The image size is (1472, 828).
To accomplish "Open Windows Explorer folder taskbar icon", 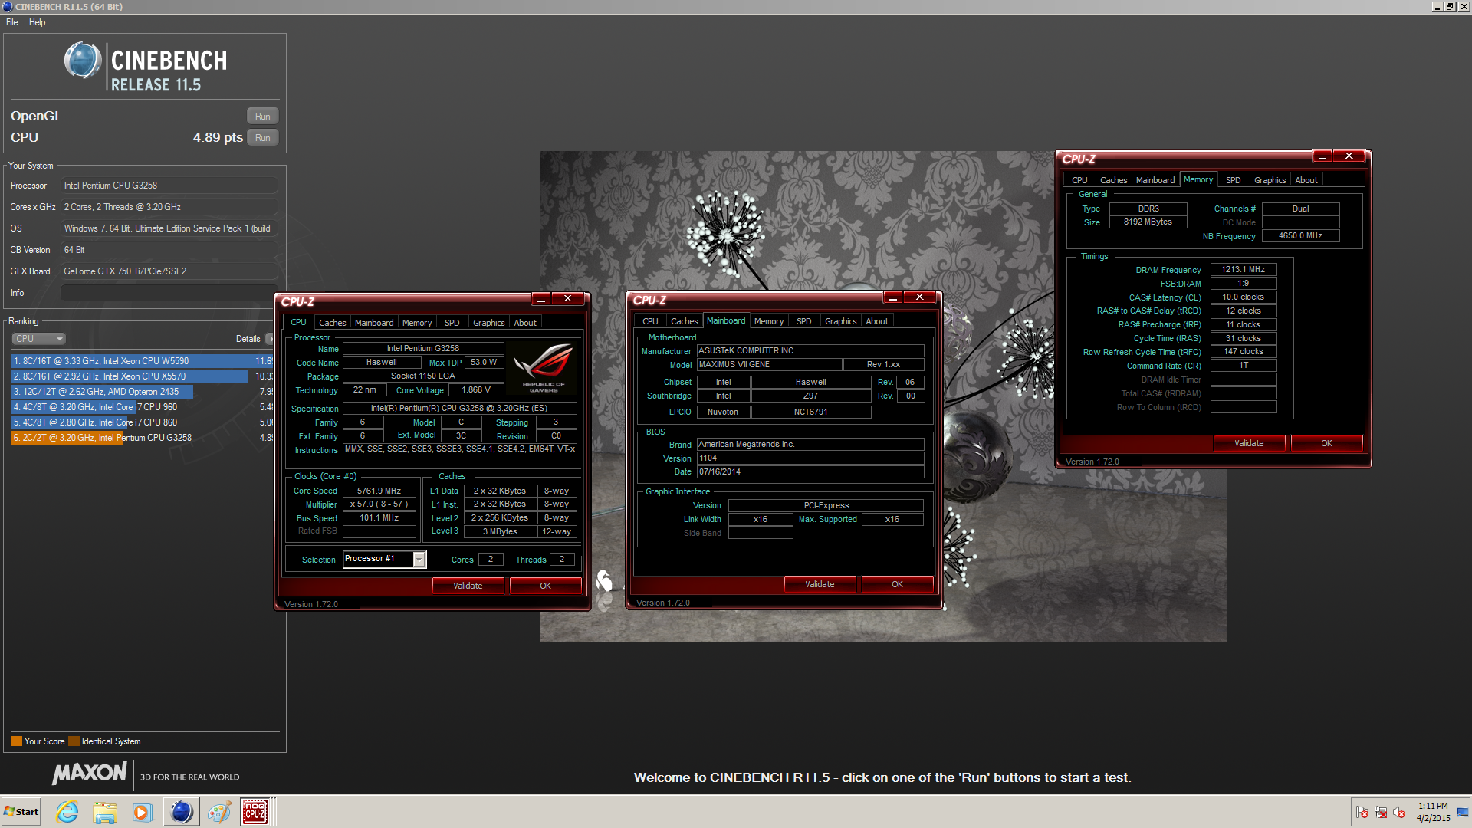I will (x=105, y=812).
